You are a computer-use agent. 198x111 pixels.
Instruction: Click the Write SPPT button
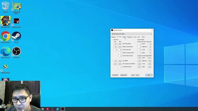115,75
